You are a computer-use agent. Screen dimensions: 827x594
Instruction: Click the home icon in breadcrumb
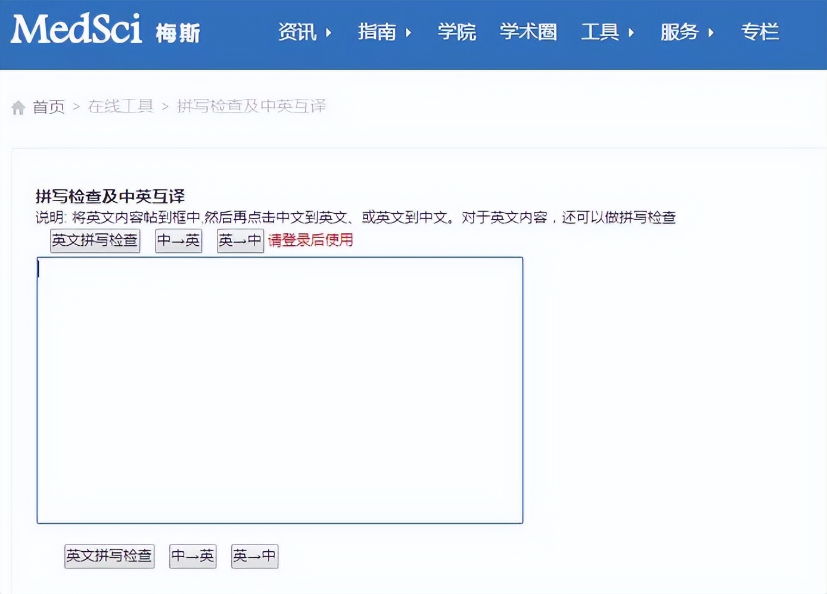(18, 107)
